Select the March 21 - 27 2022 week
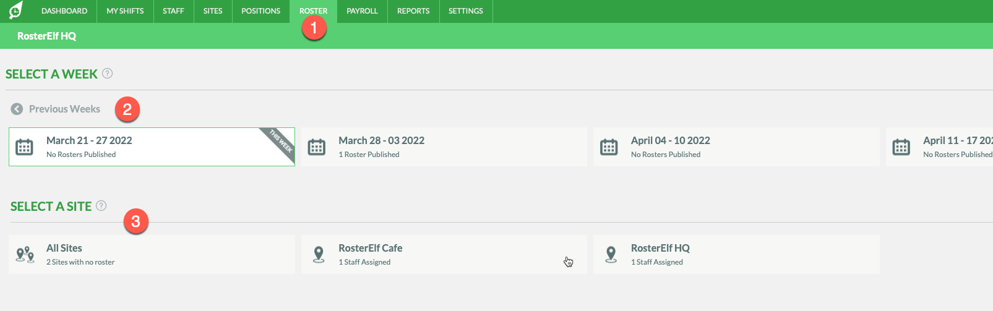993x311 pixels. (152, 147)
